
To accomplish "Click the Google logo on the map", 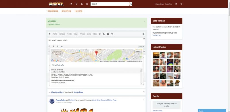I will [55, 60].
